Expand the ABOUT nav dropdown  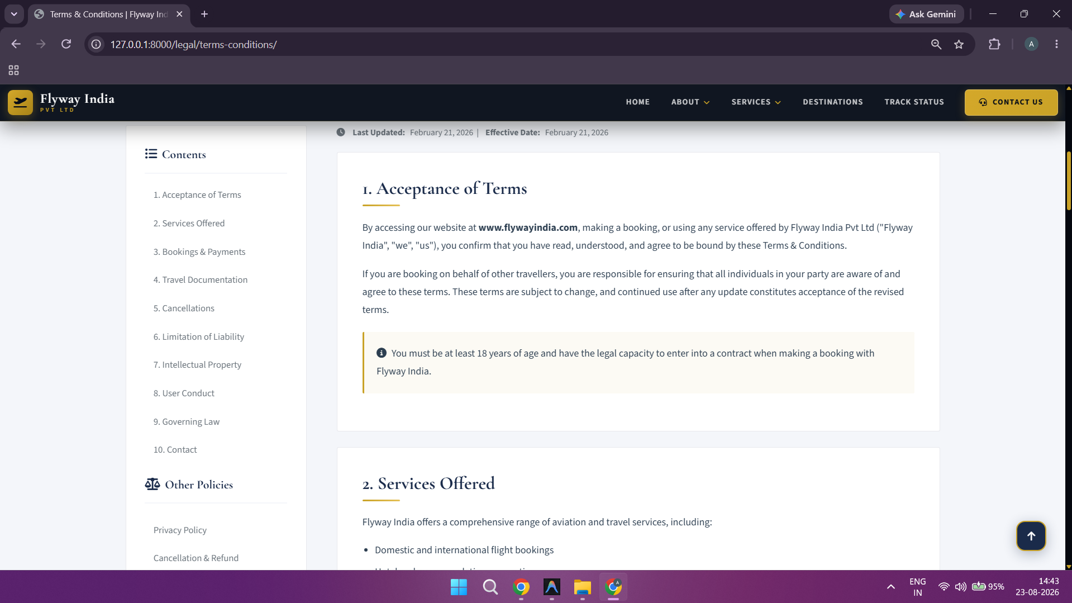[690, 102]
